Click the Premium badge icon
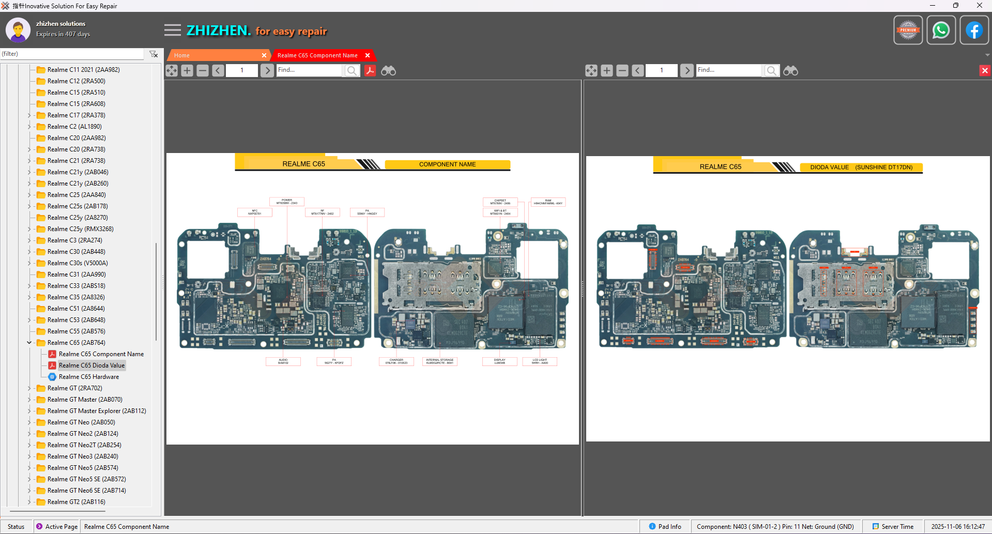The height and width of the screenshot is (534, 992). point(908,30)
